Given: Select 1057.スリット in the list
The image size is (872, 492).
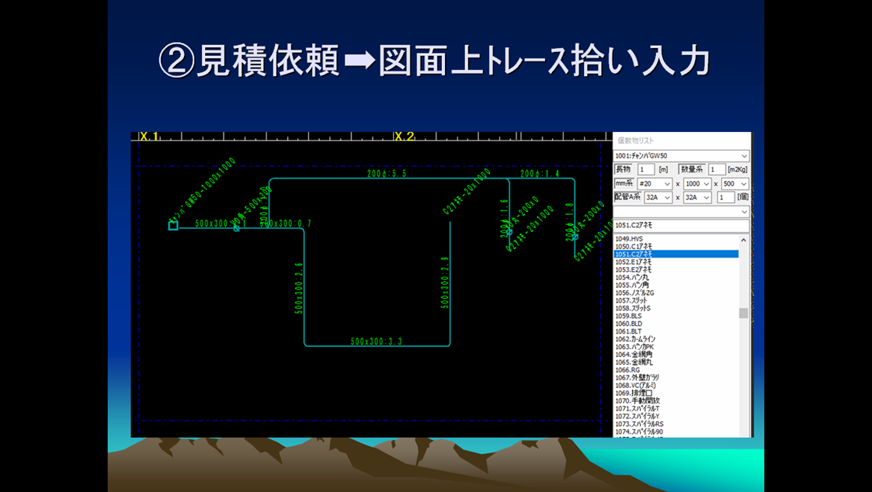Looking at the screenshot, I should (x=676, y=301).
